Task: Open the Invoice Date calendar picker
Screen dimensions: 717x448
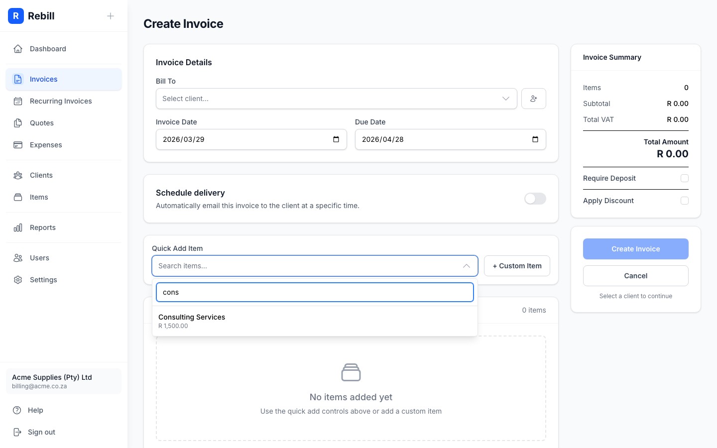Action: pos(336,139)
